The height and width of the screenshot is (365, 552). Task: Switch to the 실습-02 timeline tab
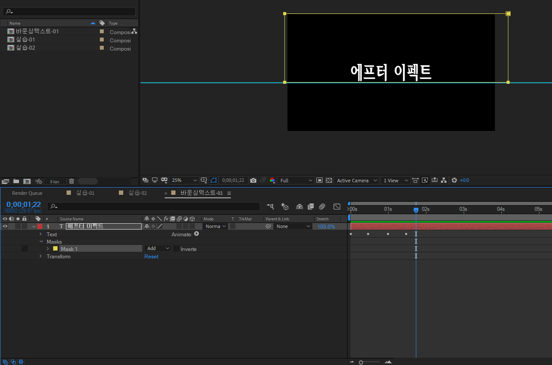tap(137, 193)
